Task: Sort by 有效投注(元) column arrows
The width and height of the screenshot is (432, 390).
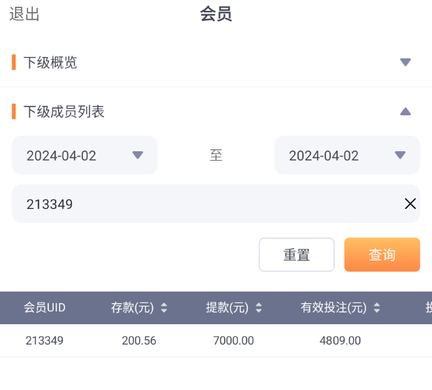Action: [x=376, y=308]
